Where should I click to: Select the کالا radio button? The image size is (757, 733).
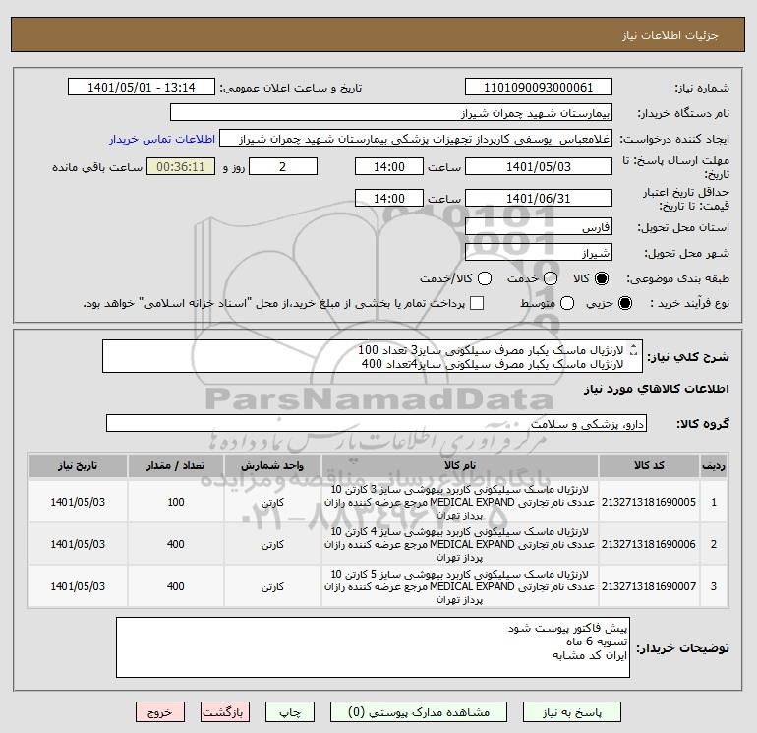point(602,278)
